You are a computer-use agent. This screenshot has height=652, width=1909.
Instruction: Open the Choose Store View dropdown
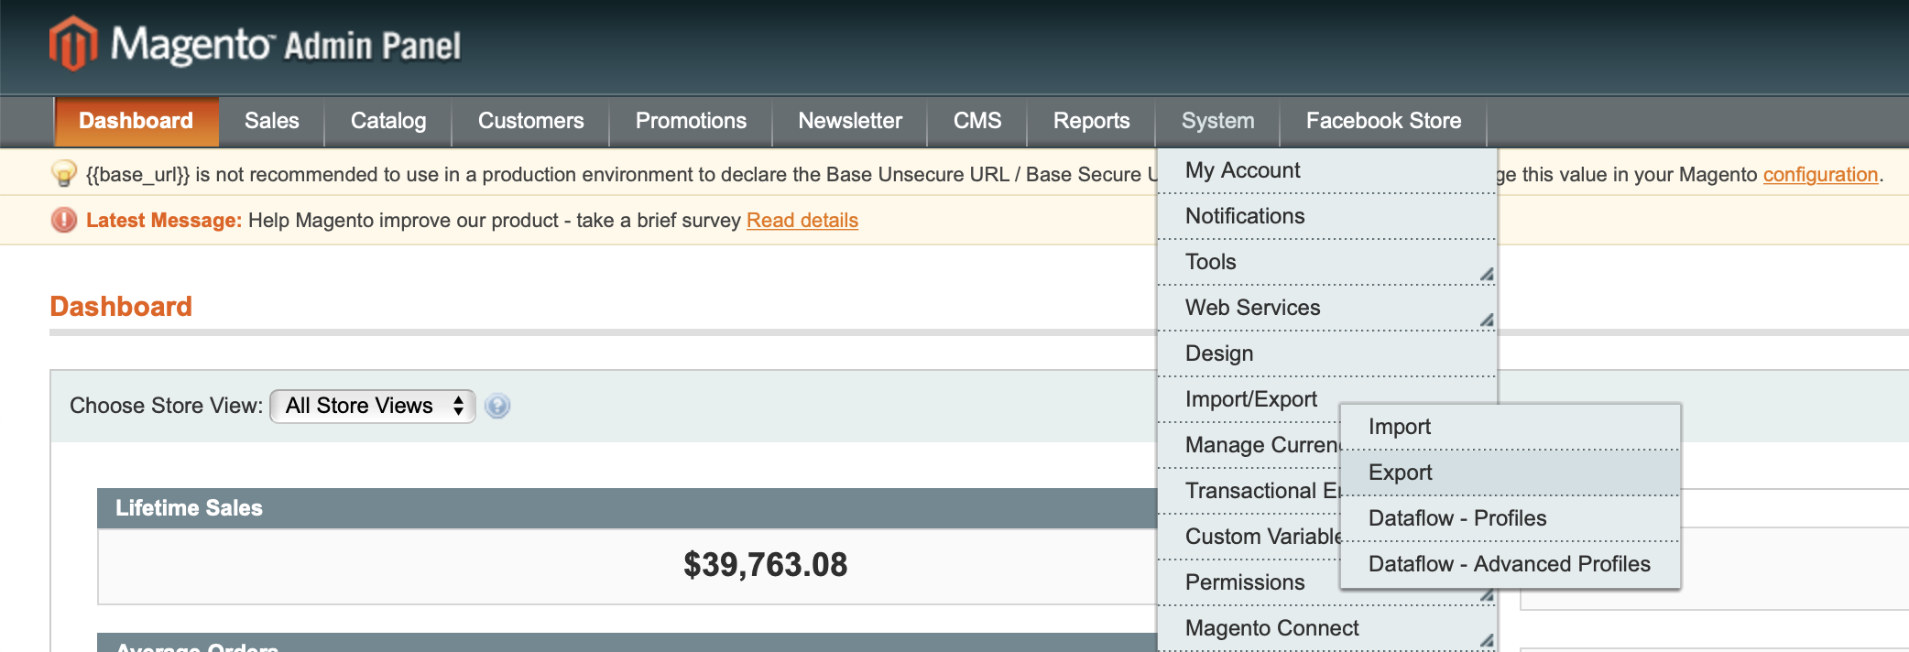[x=373, y=406]
